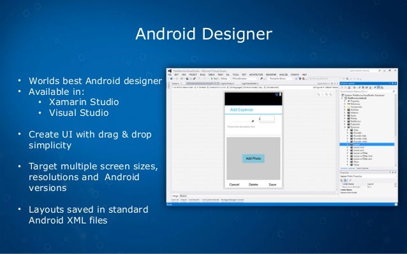Click the Solution Explorer search magnifier icon

(394, 92)
